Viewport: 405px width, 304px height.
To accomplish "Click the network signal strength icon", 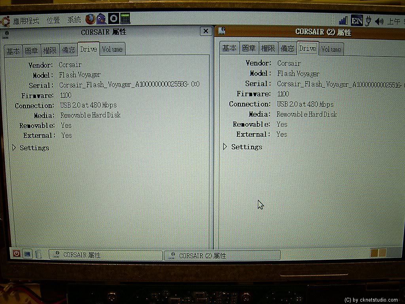I will pyautogui.click(x=343, y=21).
